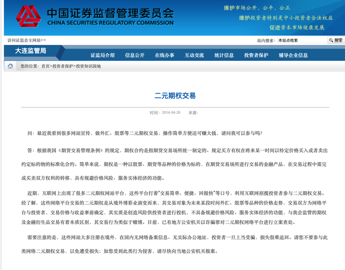Click the date text 2016-04-20
The height and width of the screenshot is (270, 345).
(x=171, y=113)
